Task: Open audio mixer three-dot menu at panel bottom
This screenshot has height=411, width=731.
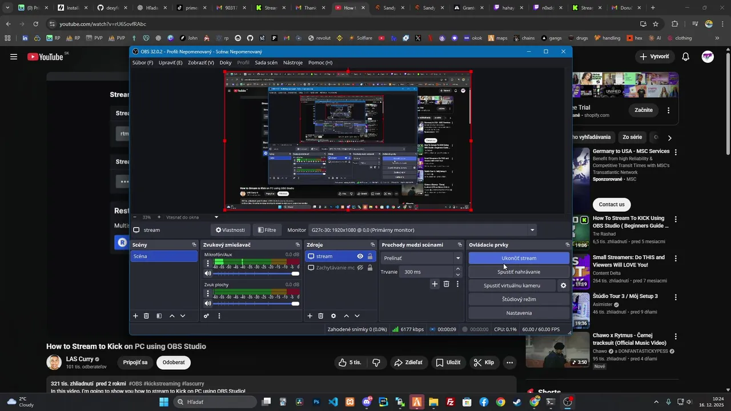Action: (219, 316)
